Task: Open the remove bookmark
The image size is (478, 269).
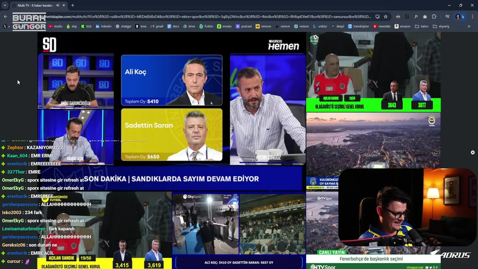Action: 263,27
